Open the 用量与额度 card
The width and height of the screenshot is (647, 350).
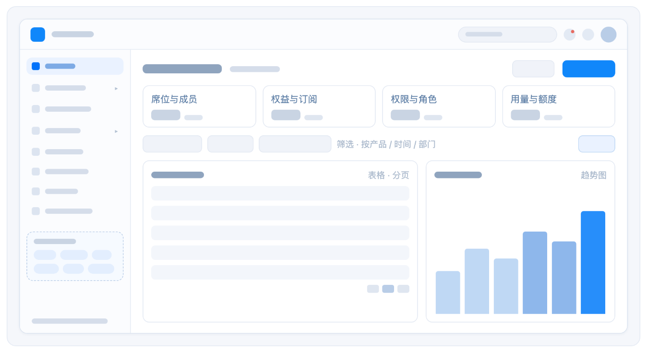[559, 106]
